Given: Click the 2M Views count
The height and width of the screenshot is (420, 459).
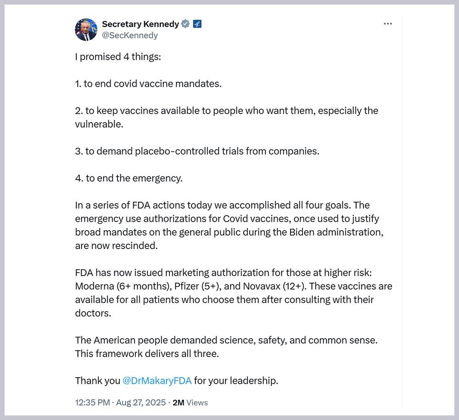Looking at the screenshot, I should (190, 403).
